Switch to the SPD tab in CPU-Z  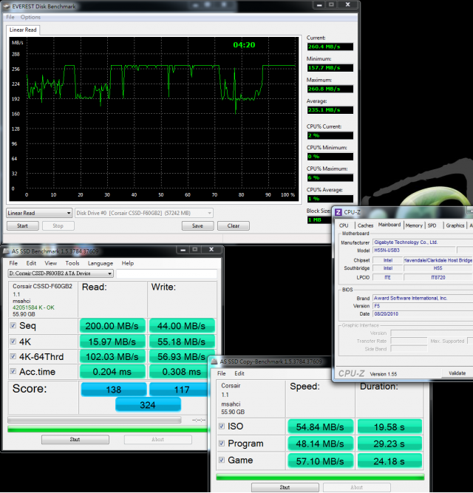[432, 225]
